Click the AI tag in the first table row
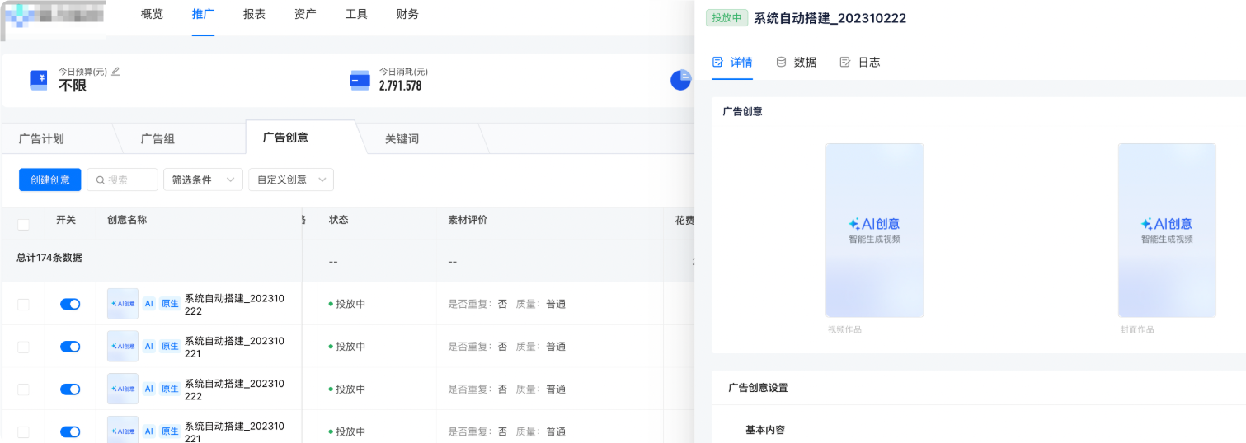Viewport: 1246px width, 443px height. point(149,304)
